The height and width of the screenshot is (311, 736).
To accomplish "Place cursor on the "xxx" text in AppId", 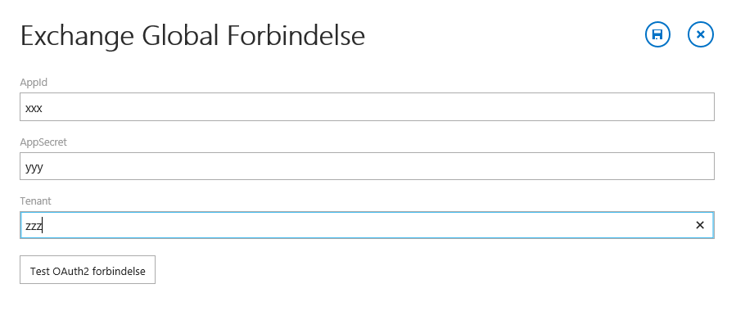I will (34, 108).
